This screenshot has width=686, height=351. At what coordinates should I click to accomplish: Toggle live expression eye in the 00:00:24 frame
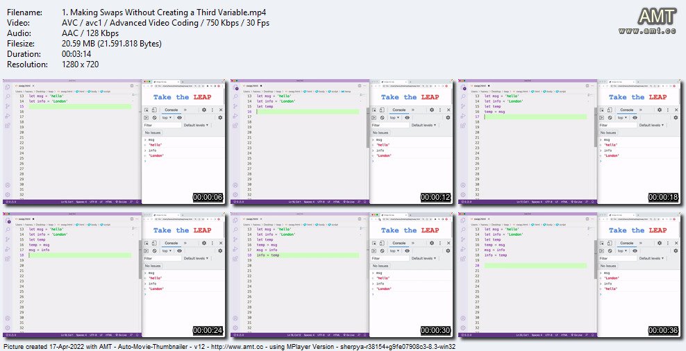179,251
